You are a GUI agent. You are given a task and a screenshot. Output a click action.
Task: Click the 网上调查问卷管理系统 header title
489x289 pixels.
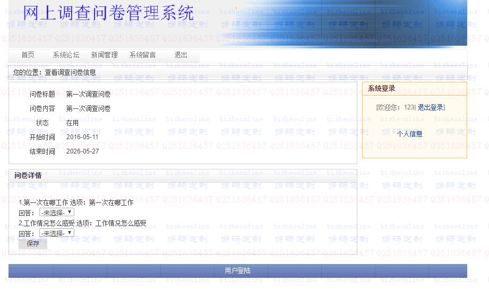[108, 13]
